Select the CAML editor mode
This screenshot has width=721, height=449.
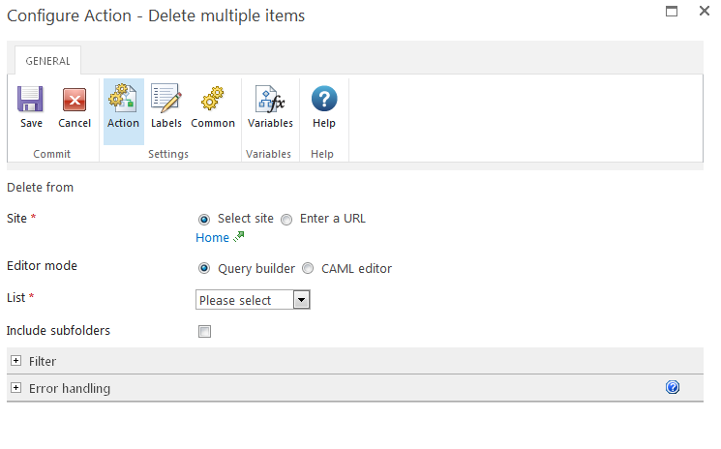pos(308,269)
